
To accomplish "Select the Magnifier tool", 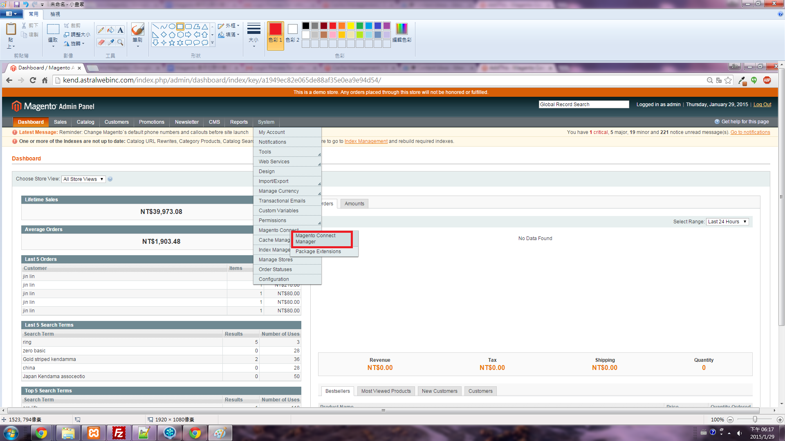I will pos(120,42).
